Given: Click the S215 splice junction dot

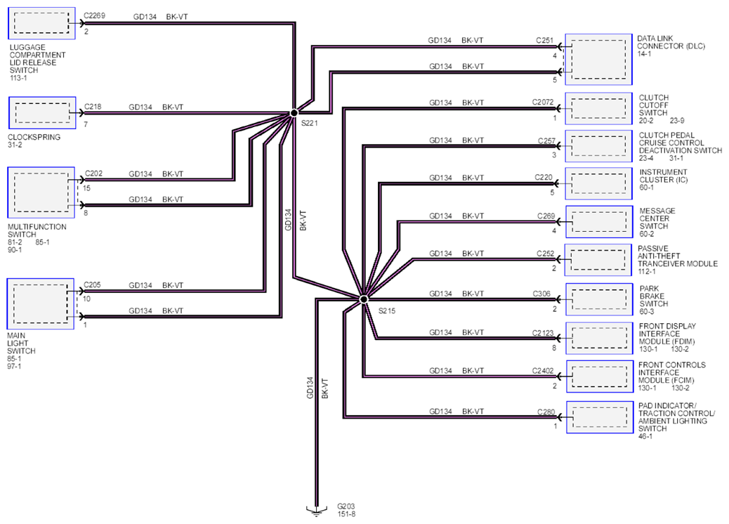Looking at the screenshot, I should pos(364,299).
